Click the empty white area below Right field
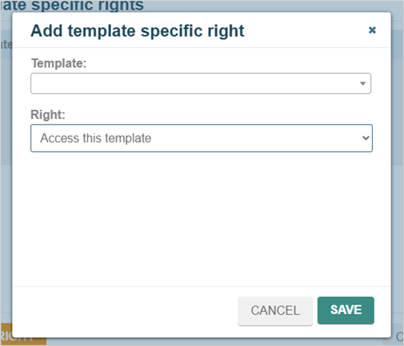This screenshot has height=346, width=404. pos(202,219)
